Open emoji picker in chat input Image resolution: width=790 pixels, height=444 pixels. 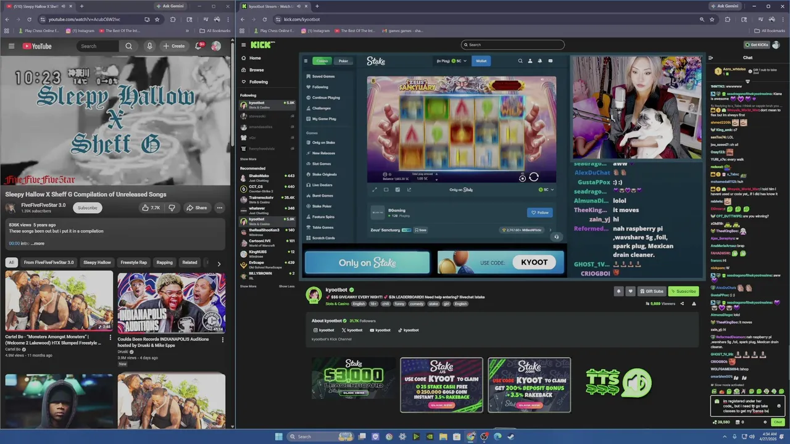(779, 406)
